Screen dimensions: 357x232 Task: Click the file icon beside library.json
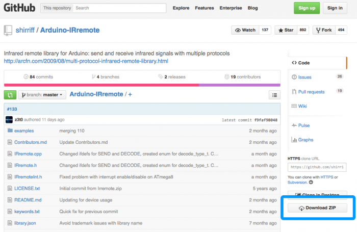(10, 223)
